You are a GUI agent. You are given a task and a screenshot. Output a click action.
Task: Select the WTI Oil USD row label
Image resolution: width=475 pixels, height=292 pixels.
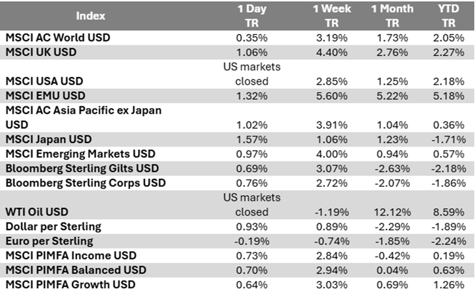coord(39,211)
